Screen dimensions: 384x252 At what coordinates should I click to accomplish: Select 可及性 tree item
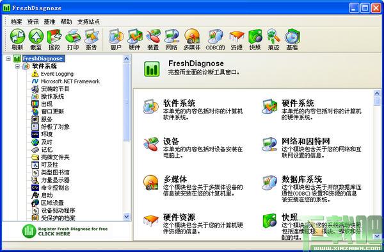49,165
